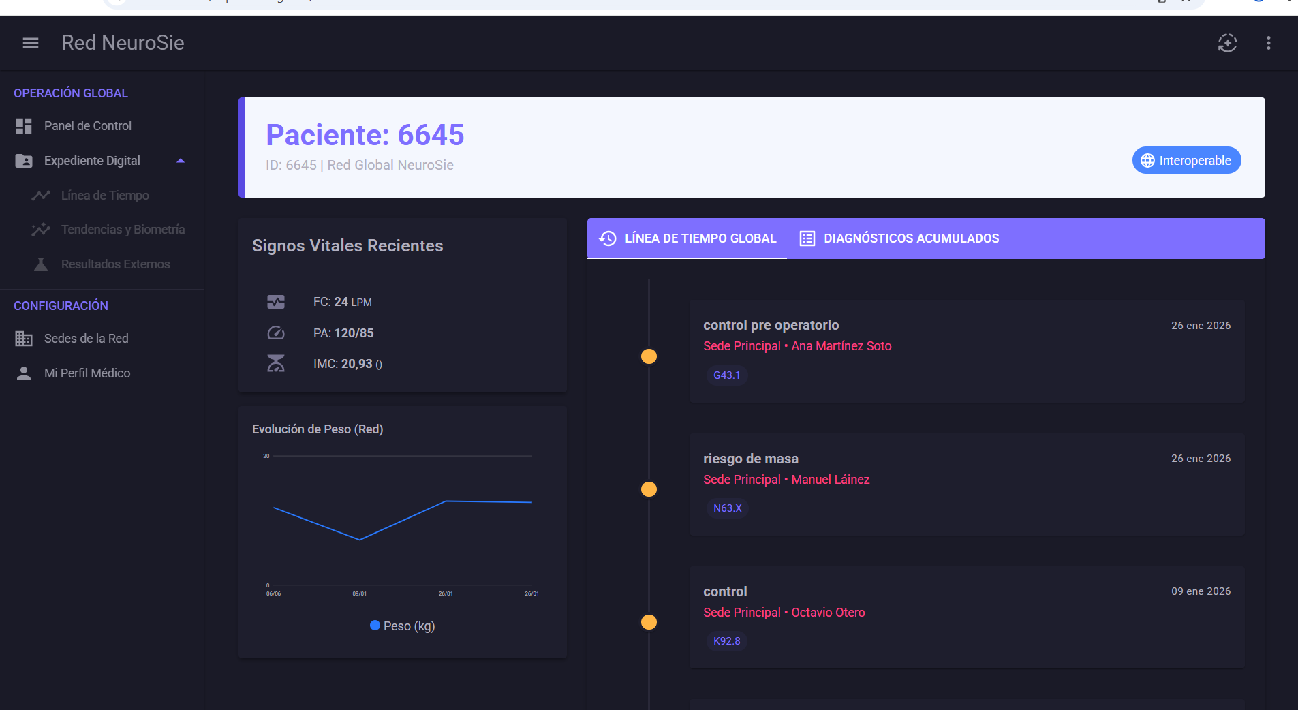Click the Resultados Externos flask icon
This screenshot has height=710, width=1298.
(x=41, y=264)
